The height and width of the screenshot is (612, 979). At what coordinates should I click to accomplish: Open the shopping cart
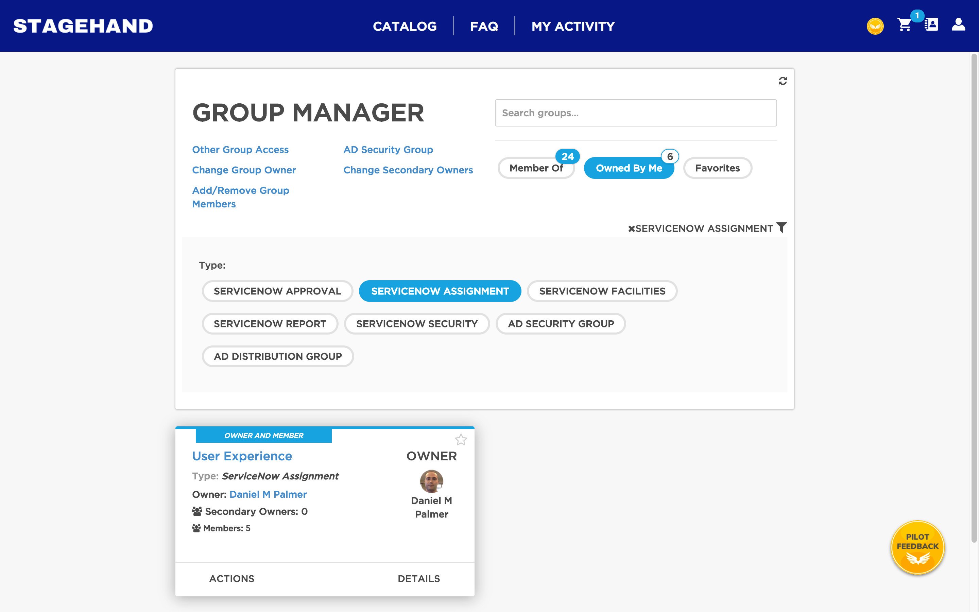click(x=904, y=25)
